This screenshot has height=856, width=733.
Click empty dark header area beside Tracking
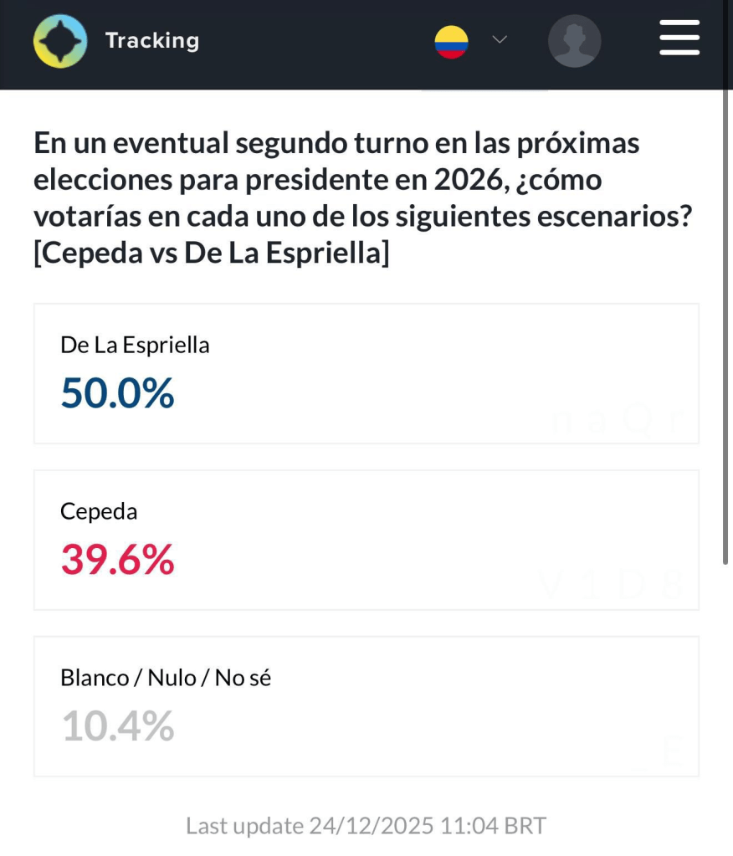(318, 42)
